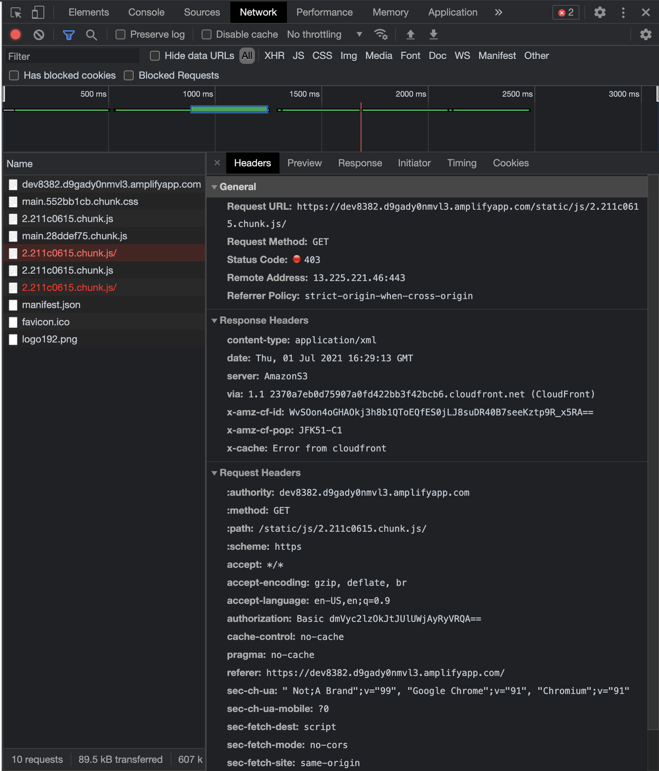Select the second red 2.211c0615.chunk.js/ request
The height and width of the screenshot is (771, 659).
tap(104, 288)
